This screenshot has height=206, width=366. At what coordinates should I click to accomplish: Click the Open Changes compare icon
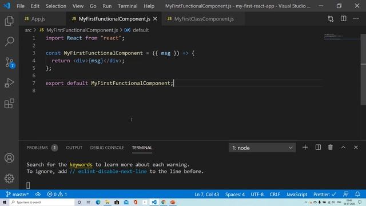[331, 19]
